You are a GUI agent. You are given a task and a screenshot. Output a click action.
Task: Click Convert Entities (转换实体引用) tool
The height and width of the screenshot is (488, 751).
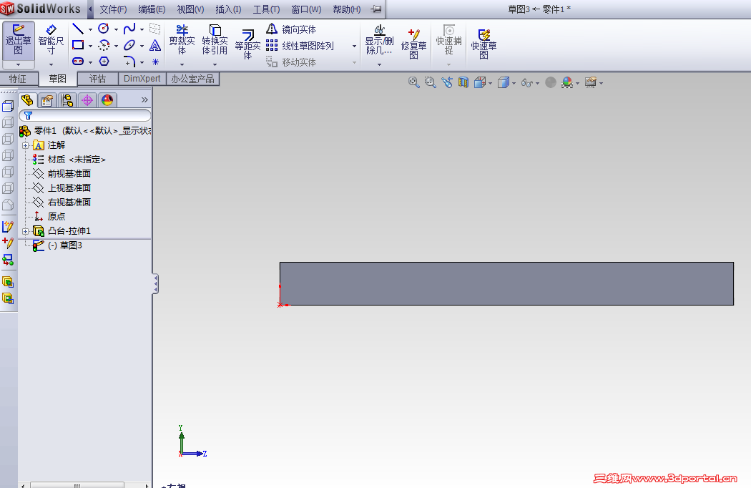tap(215, 40)
